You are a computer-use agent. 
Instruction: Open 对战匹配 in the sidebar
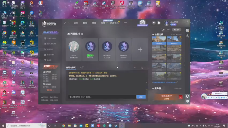point(48,49)
